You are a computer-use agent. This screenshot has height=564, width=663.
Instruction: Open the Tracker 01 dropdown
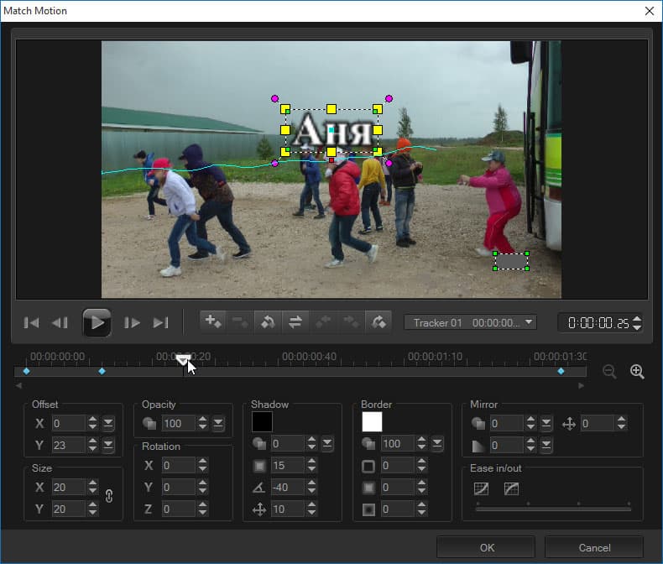(x=469, y=322)
